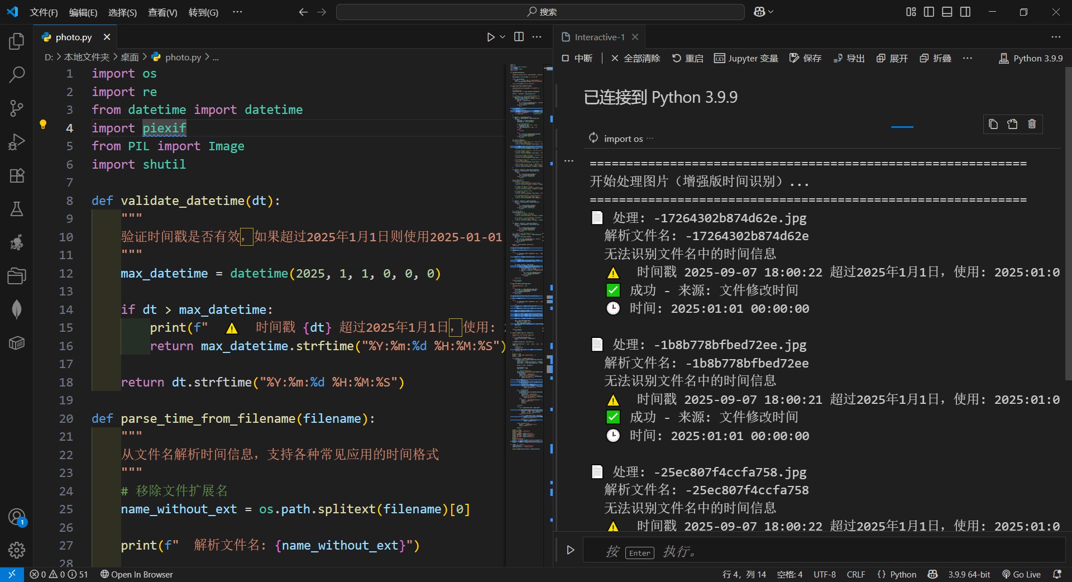
Task: Select the Python 3.9.9 kernel picker
Action: click(1031, 58)
